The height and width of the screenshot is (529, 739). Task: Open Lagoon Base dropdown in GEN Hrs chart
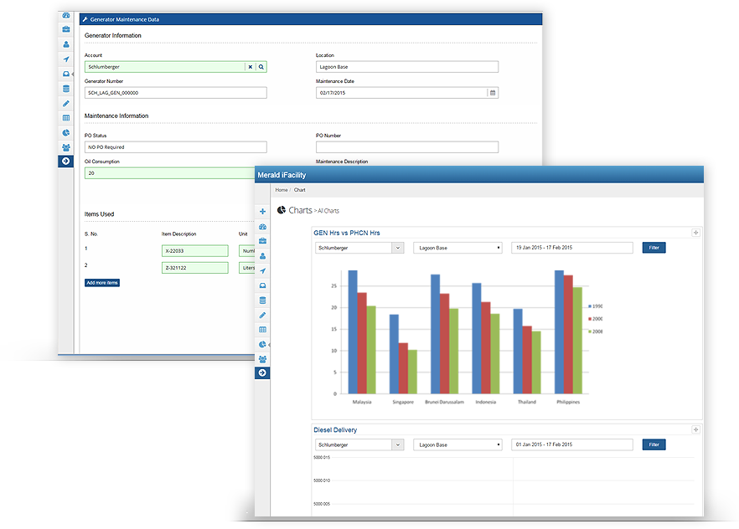[x=457, y=248]
